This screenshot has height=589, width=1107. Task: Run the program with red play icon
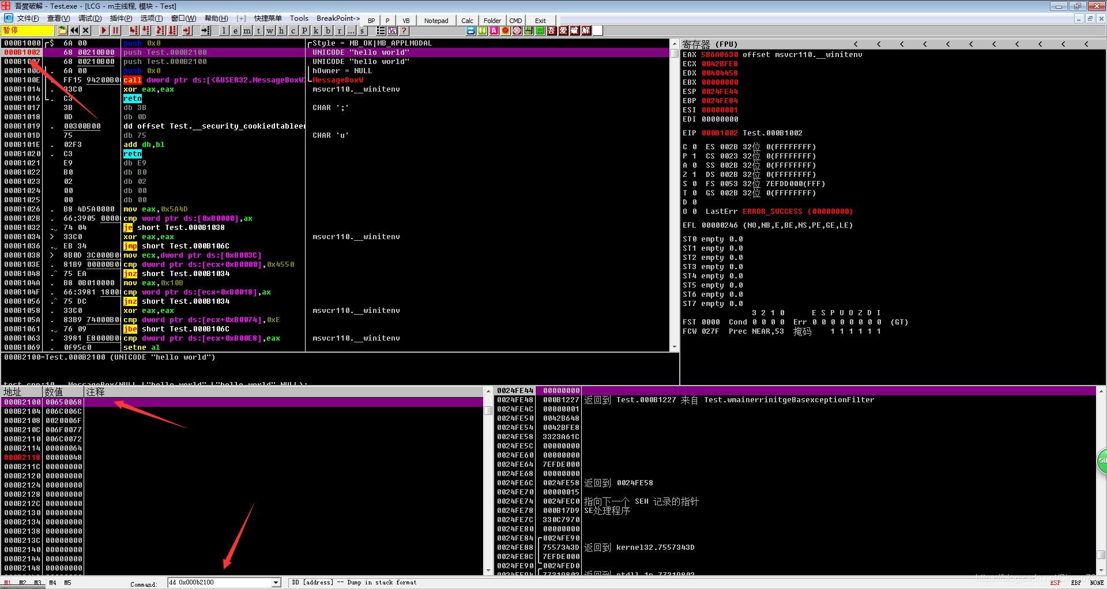coord(104,31)
